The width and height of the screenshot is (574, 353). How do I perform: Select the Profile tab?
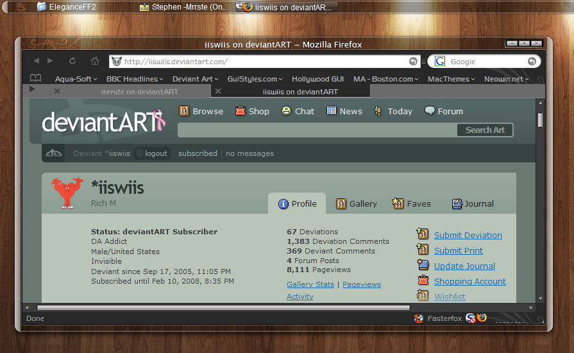297,203
